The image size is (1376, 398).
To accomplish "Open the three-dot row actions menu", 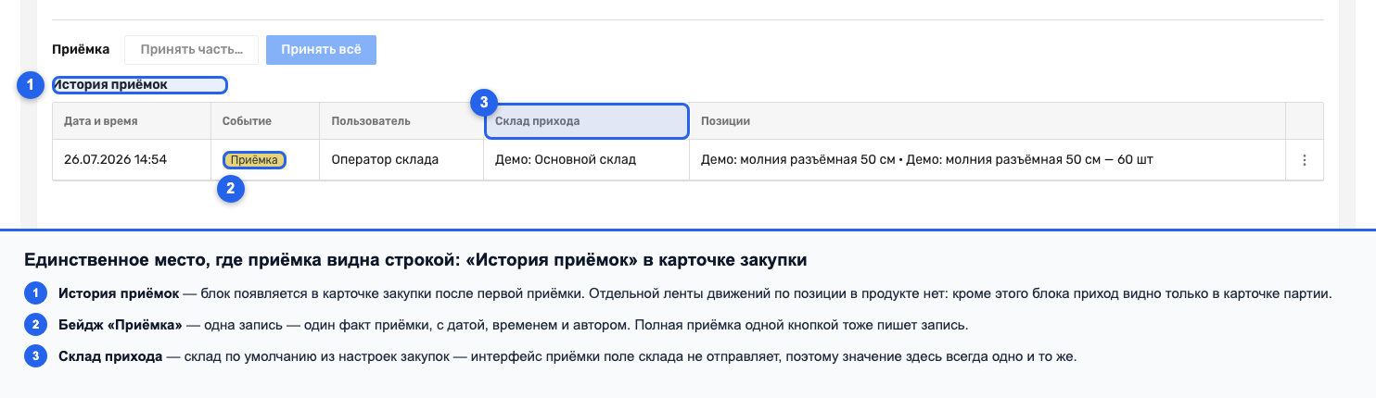I will [1304, 160].
